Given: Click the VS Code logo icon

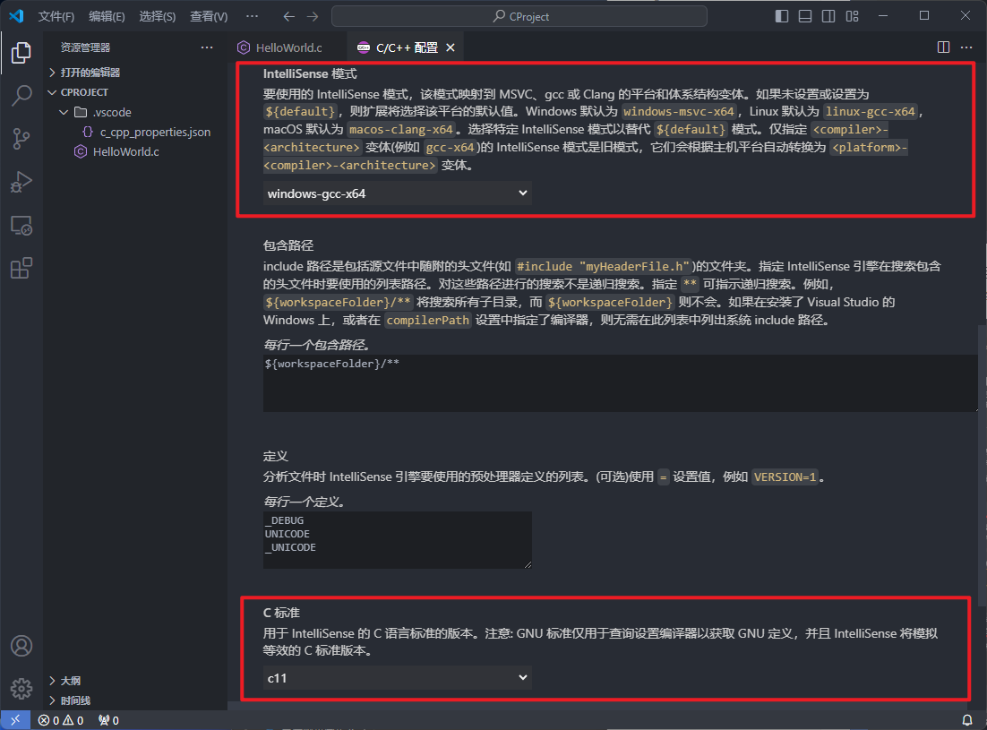Looking at the screenshot, I should point(16,16).
